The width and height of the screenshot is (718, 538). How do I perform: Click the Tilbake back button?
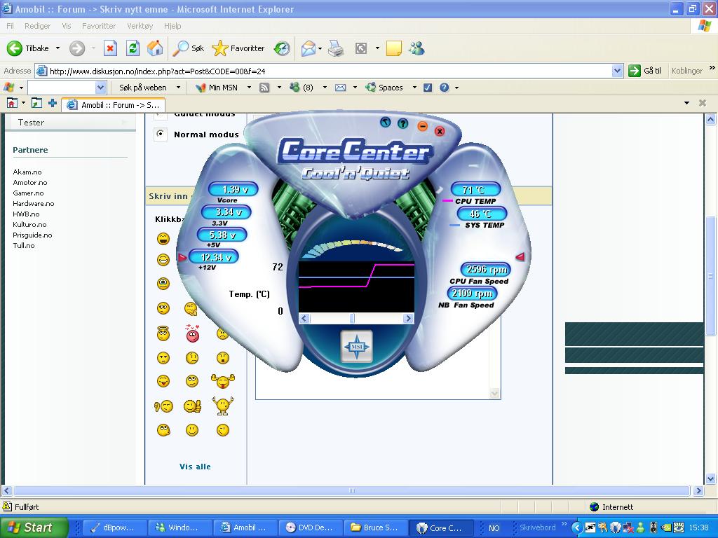(x=29, y=48)
